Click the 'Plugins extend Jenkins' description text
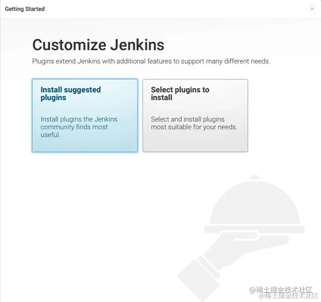Screen dimensions: 321x302 click(151, 61)
